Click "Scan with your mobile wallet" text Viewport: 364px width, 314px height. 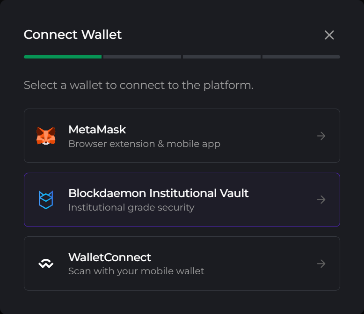pyautogui.click(x=136, y=271)
